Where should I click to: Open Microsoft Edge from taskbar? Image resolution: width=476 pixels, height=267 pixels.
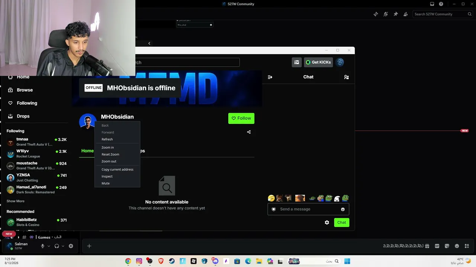coord(248,261)
